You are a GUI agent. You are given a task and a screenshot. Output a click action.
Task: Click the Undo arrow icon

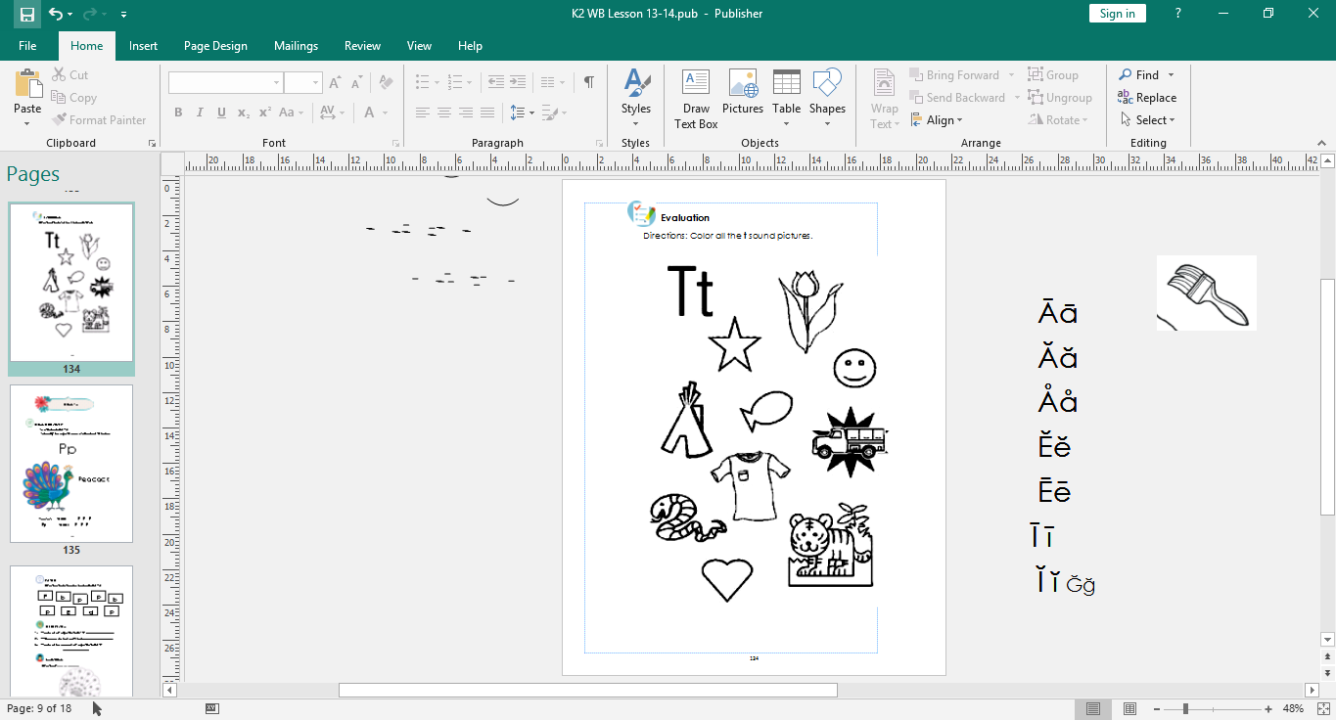pos(56,14)
